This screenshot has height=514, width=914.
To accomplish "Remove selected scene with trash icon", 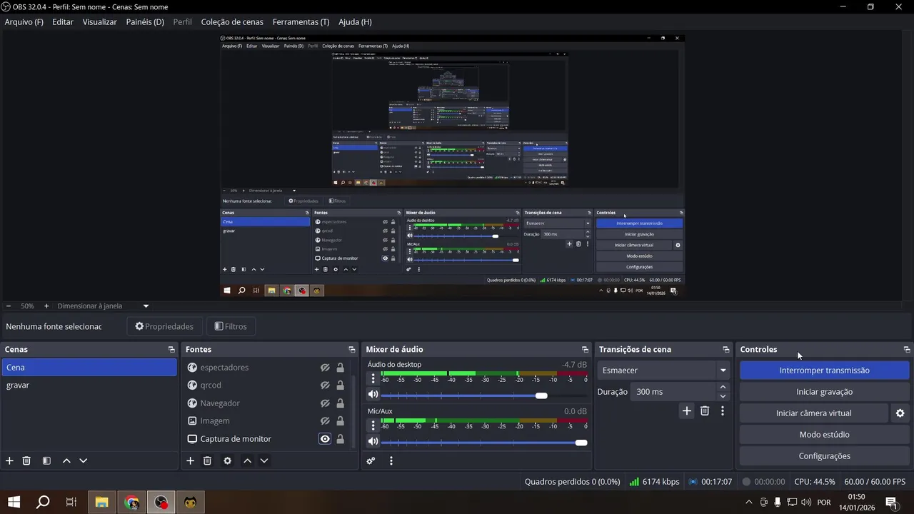I will 26,460.
